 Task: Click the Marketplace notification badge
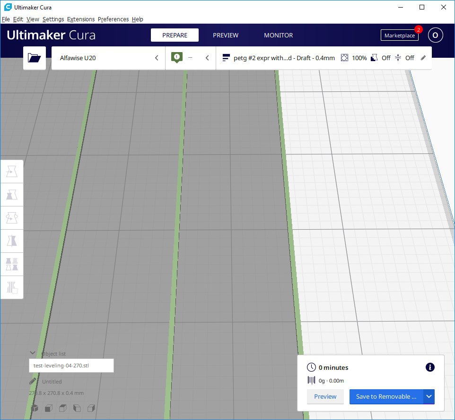point(419,30)
